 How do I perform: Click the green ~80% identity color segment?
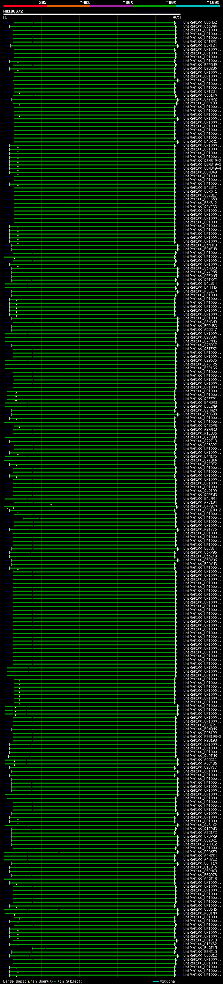[x=155, y=6]
